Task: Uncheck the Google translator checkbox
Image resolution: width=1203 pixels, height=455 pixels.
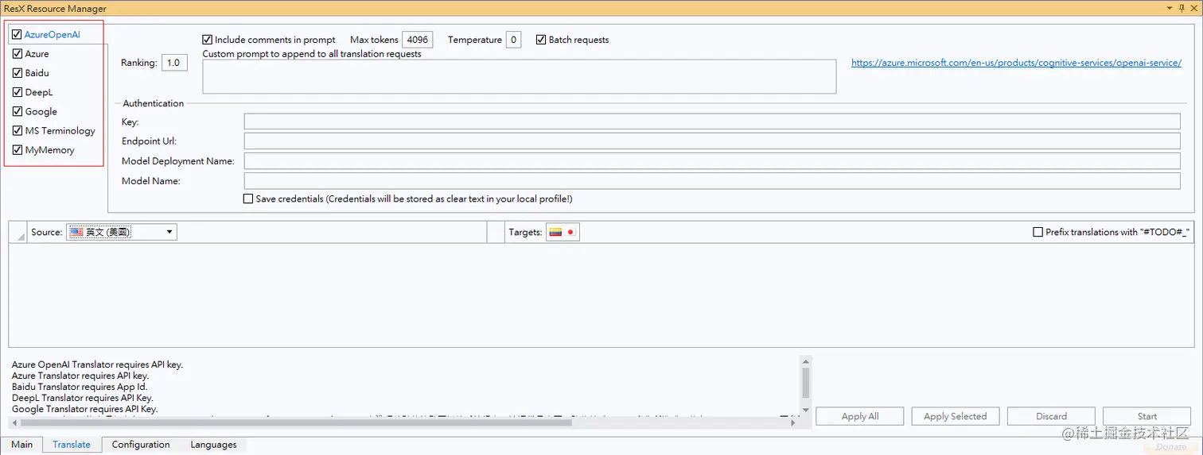Action: point(17,111)
